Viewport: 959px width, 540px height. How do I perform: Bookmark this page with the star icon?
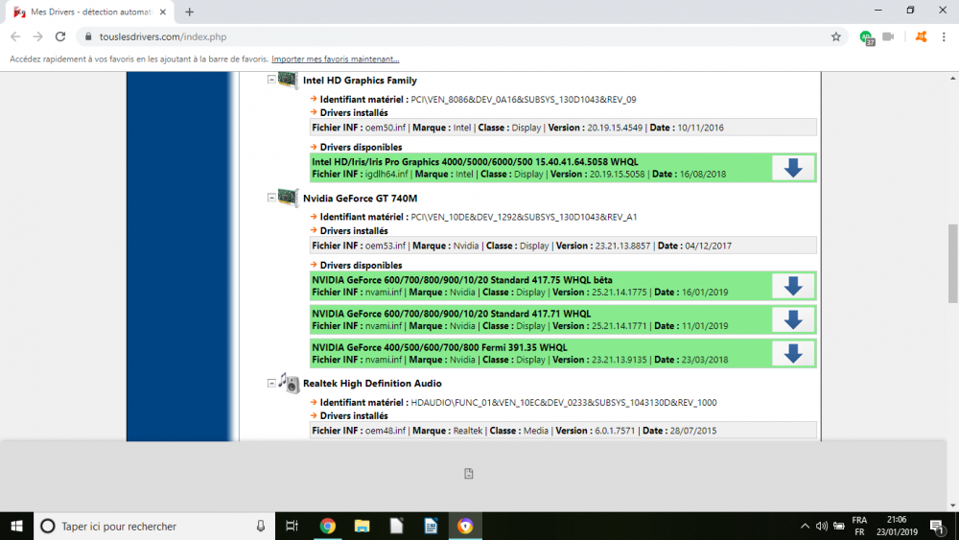click(835, 36)
